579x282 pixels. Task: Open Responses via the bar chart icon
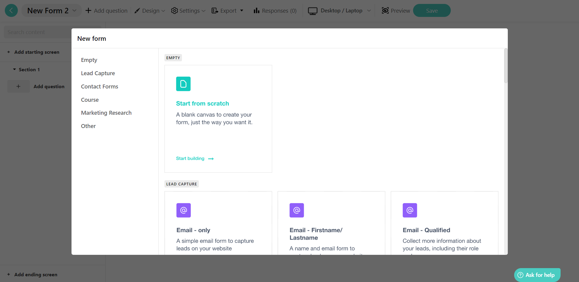(x=256, y=10)
